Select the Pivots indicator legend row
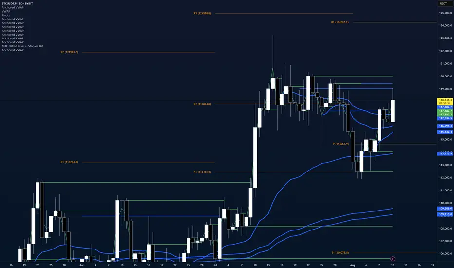Screen dimensions: 454x268 pyautogui.click(x=6, y=15)
